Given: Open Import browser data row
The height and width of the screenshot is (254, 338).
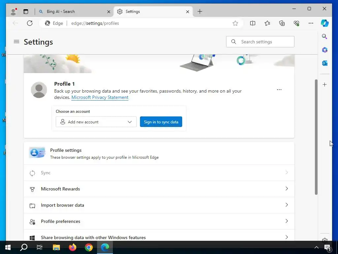Looking at the screenshot, I should (159, 205).
